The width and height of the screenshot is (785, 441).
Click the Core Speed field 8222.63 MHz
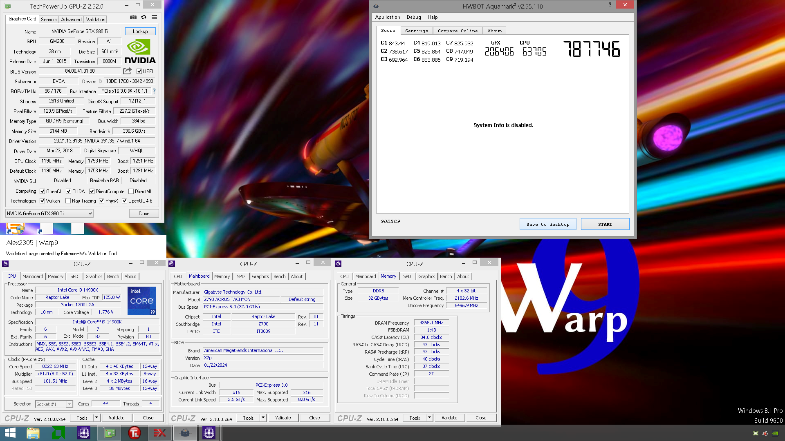pyautogui.click(x=55, y=366)
